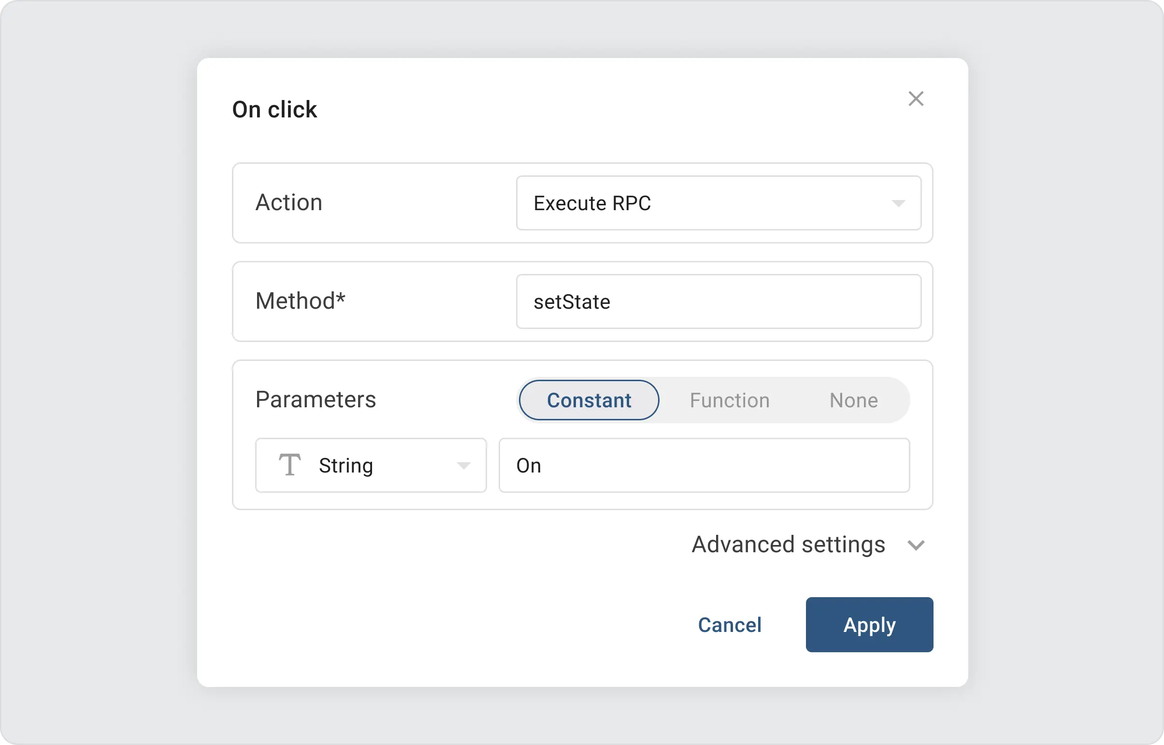The height and width of the screenshot is (745, 1164).
Task: Click the On click dialog title
Action: point(275,109)
